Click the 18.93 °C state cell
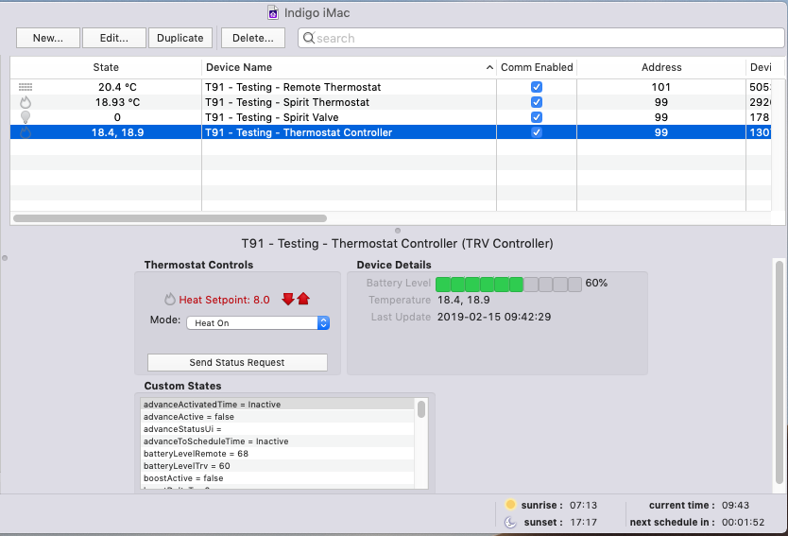The width and height of the screenshot is (788, 536). point(117,102)
